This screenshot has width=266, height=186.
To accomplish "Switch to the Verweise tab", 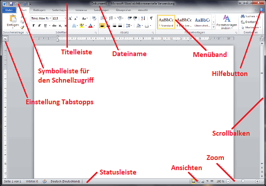I will pos(81,10).
